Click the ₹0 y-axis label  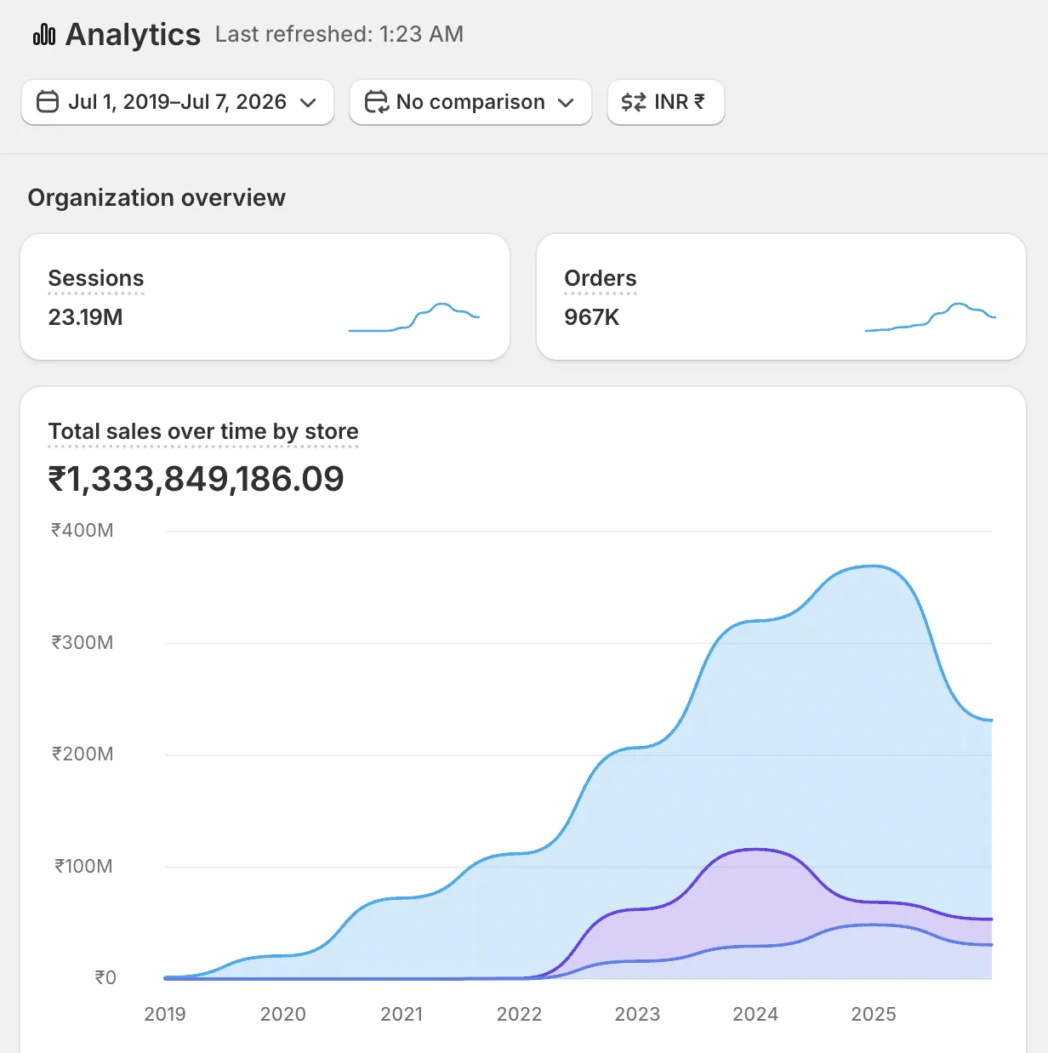click(x=105, y=977)
